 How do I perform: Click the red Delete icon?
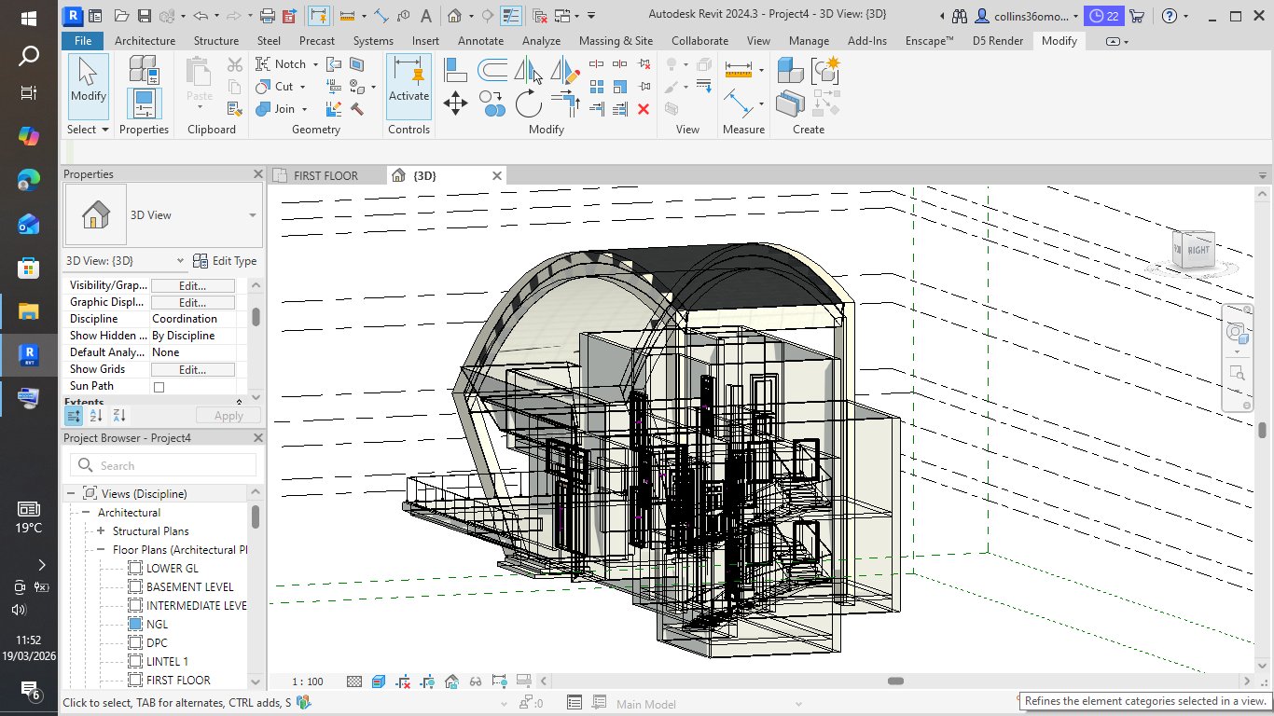(x=643, y=109)
